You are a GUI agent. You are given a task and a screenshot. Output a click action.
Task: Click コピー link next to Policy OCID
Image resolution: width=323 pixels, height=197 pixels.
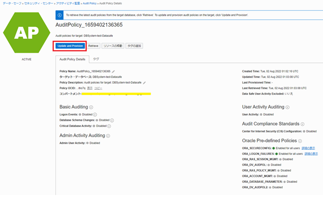(98, 88)
